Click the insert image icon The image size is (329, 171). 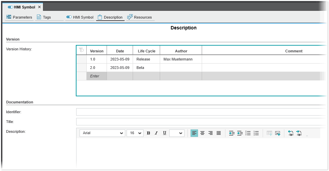278,133
